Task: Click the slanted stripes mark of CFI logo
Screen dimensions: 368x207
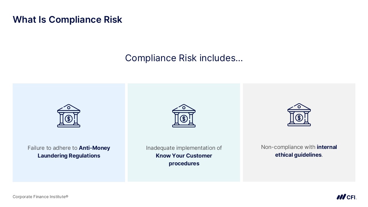Action: point(341,197)
